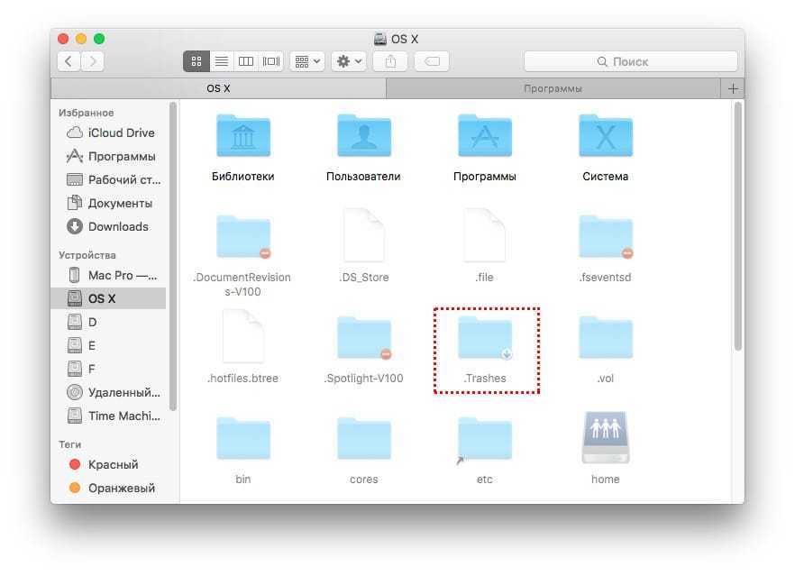Switch to the Программы tab
This screenshot has width=795, height=576.
553,88
